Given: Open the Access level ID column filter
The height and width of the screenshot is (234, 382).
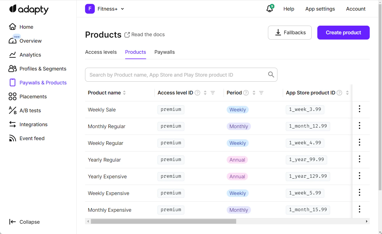Looking at the screenshot, I should [213, 93].
